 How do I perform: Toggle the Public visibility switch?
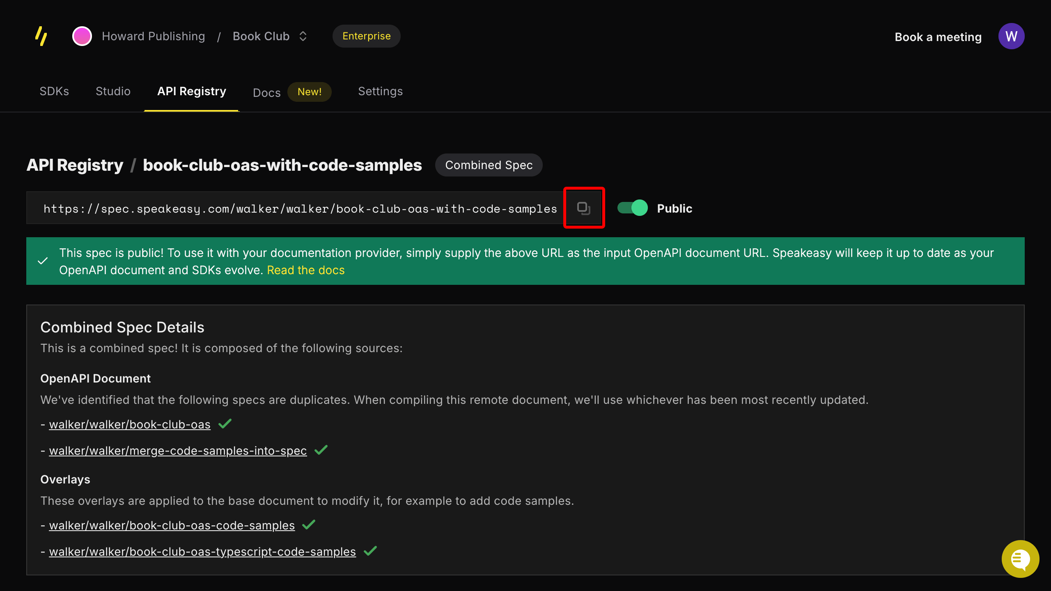(x=632, y=208)
